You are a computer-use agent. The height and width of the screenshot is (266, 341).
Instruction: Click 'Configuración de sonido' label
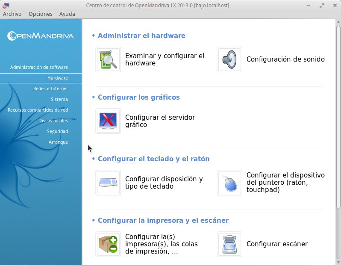click(285, 59)
